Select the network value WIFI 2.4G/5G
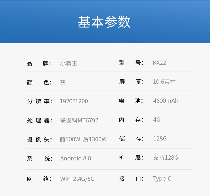 pyautogui.click(x=77, y=179)
